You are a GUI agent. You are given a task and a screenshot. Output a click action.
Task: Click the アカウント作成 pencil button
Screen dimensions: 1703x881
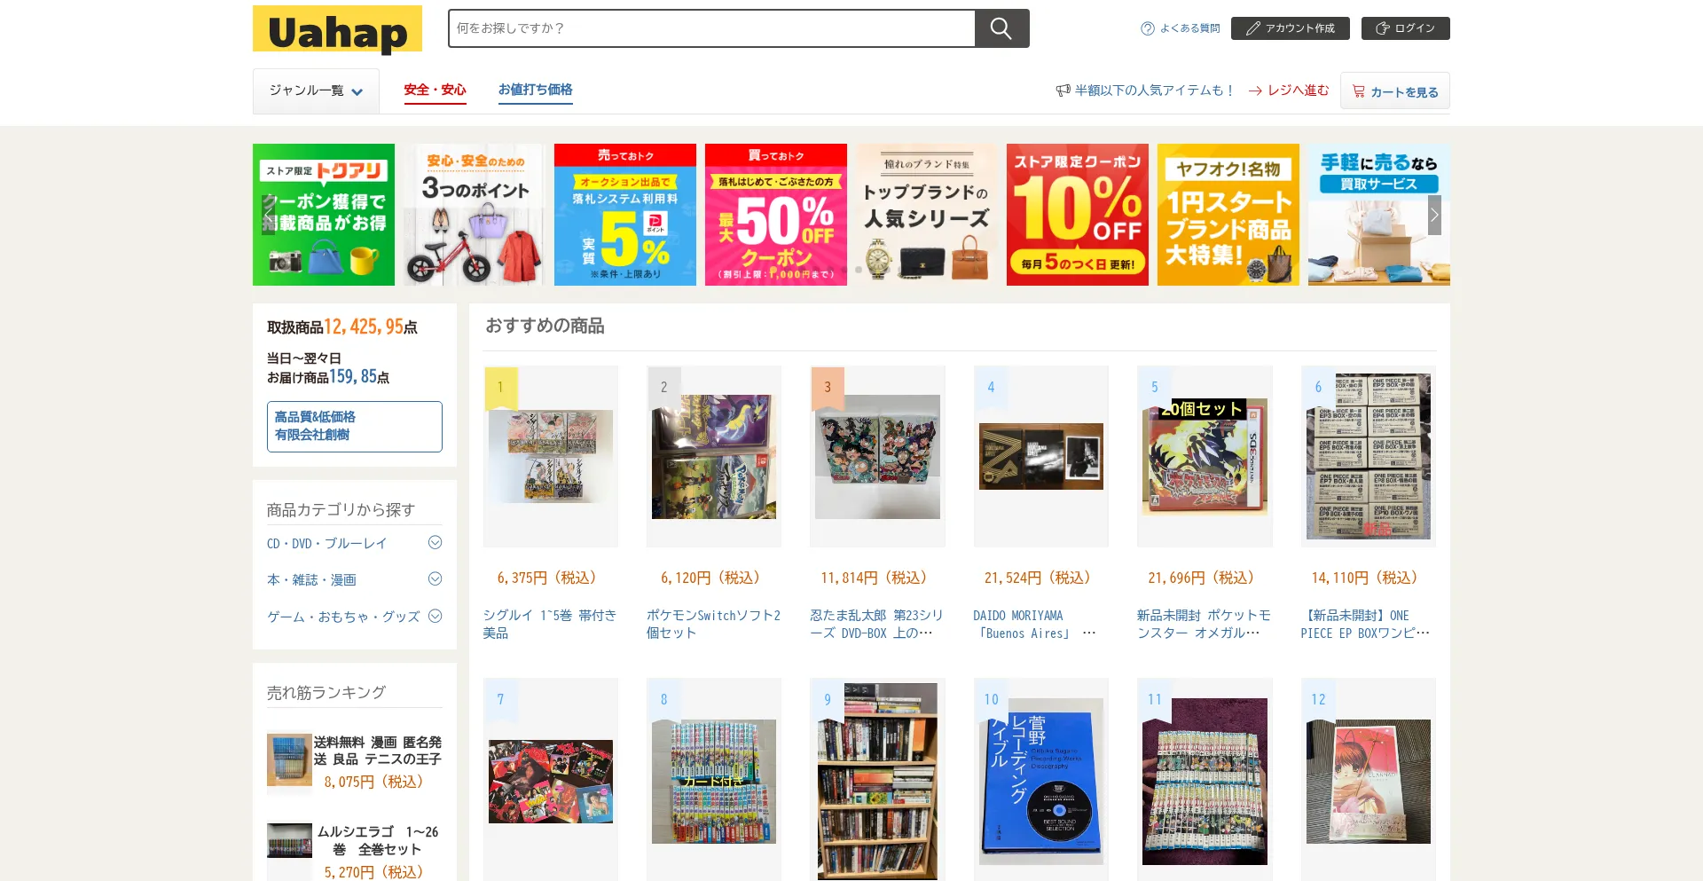(1290, 28)
